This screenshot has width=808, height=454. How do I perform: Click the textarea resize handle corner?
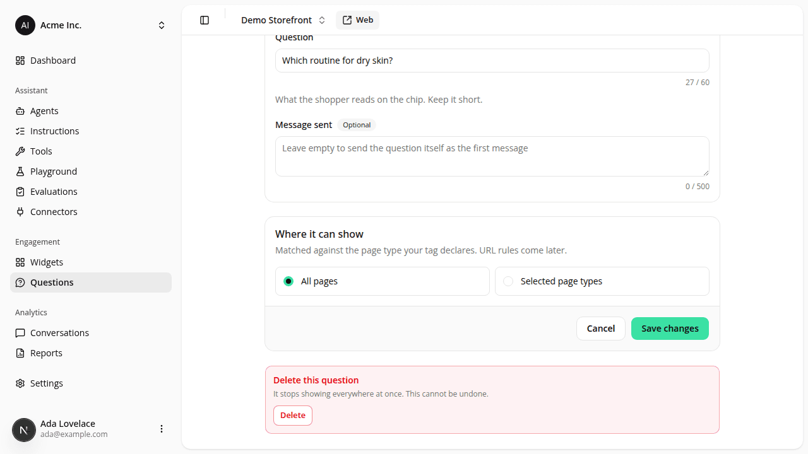tap(706, 173)
